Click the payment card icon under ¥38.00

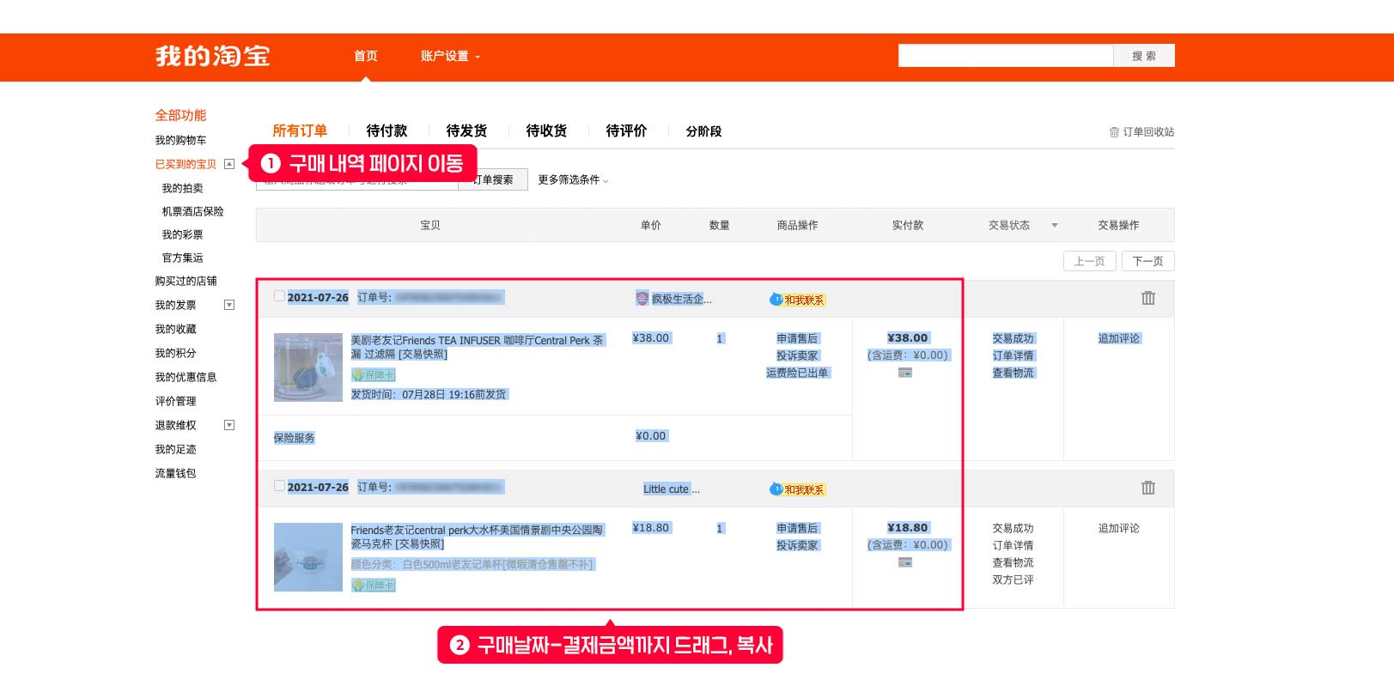pyautogui.click(x=905, y=373)
